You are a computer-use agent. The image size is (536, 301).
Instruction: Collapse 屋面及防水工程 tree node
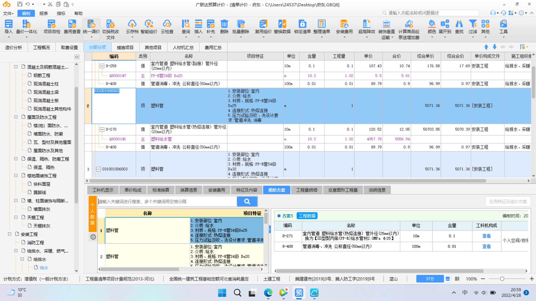tap(16, 117)
